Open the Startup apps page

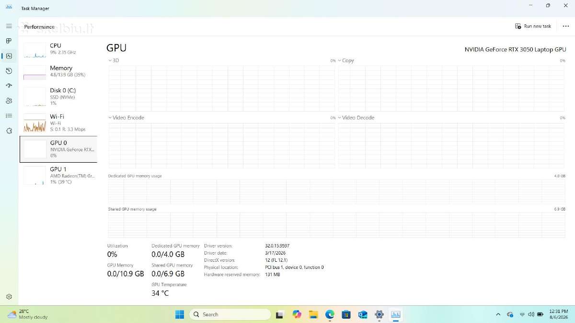tap(9, 86)
